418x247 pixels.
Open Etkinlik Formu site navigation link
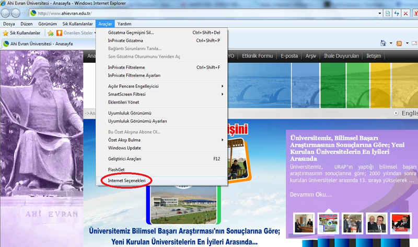tap(257, 56)
